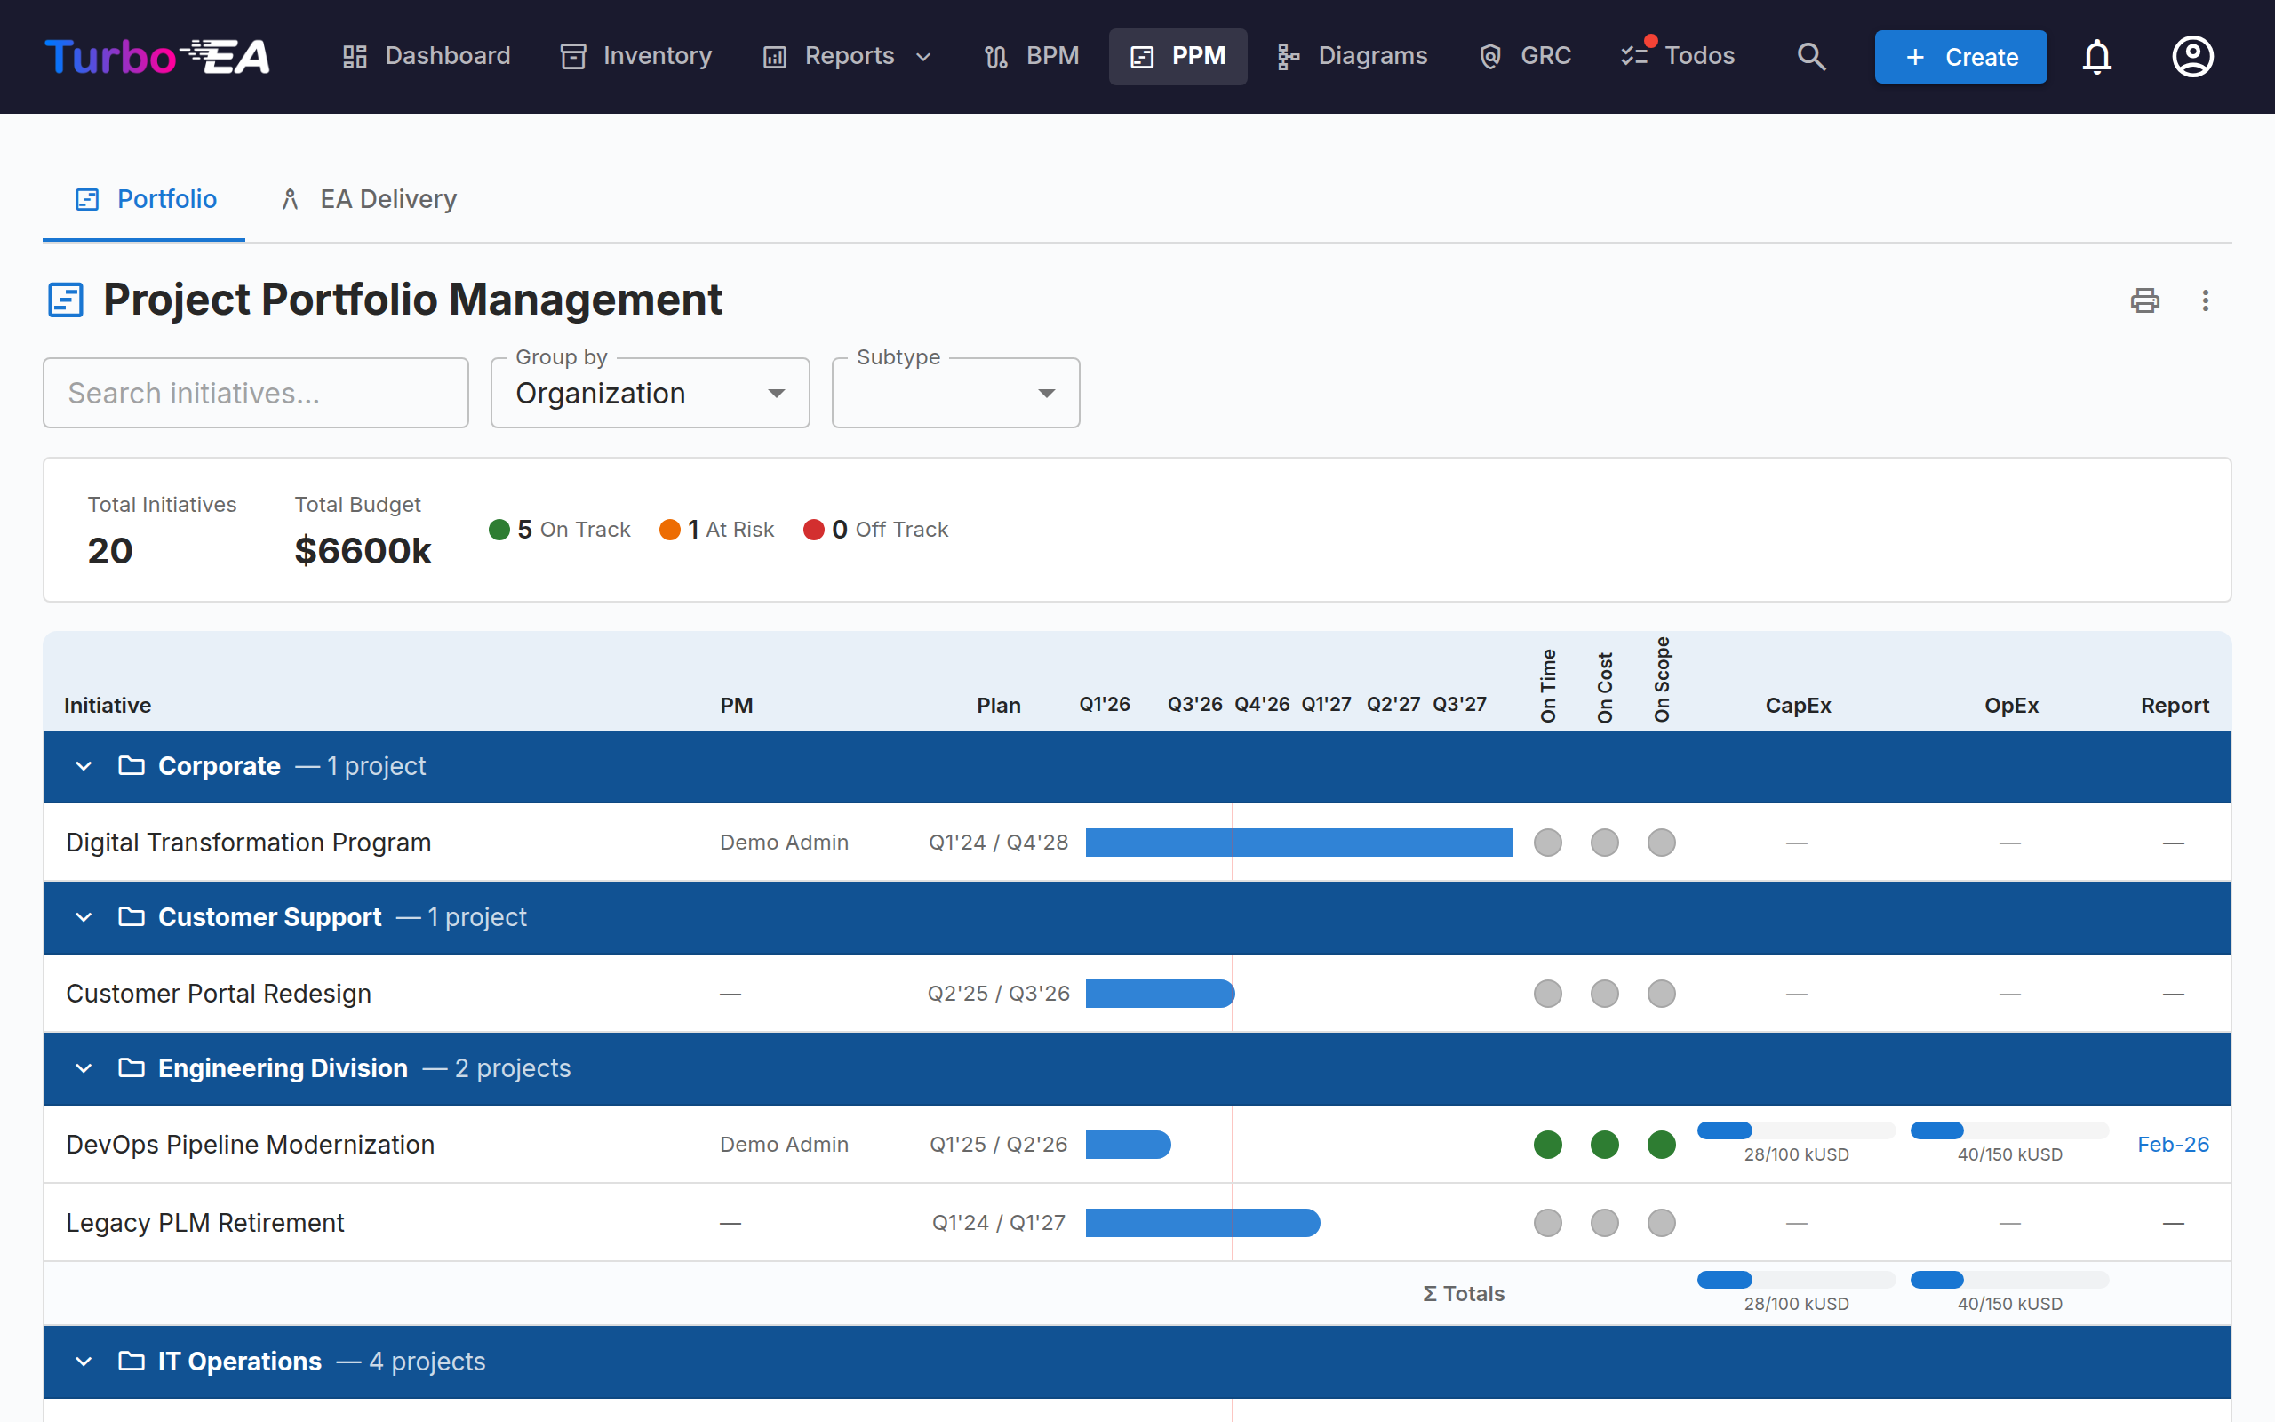Open the BPM navigation item

click(x=1031, y=56)
